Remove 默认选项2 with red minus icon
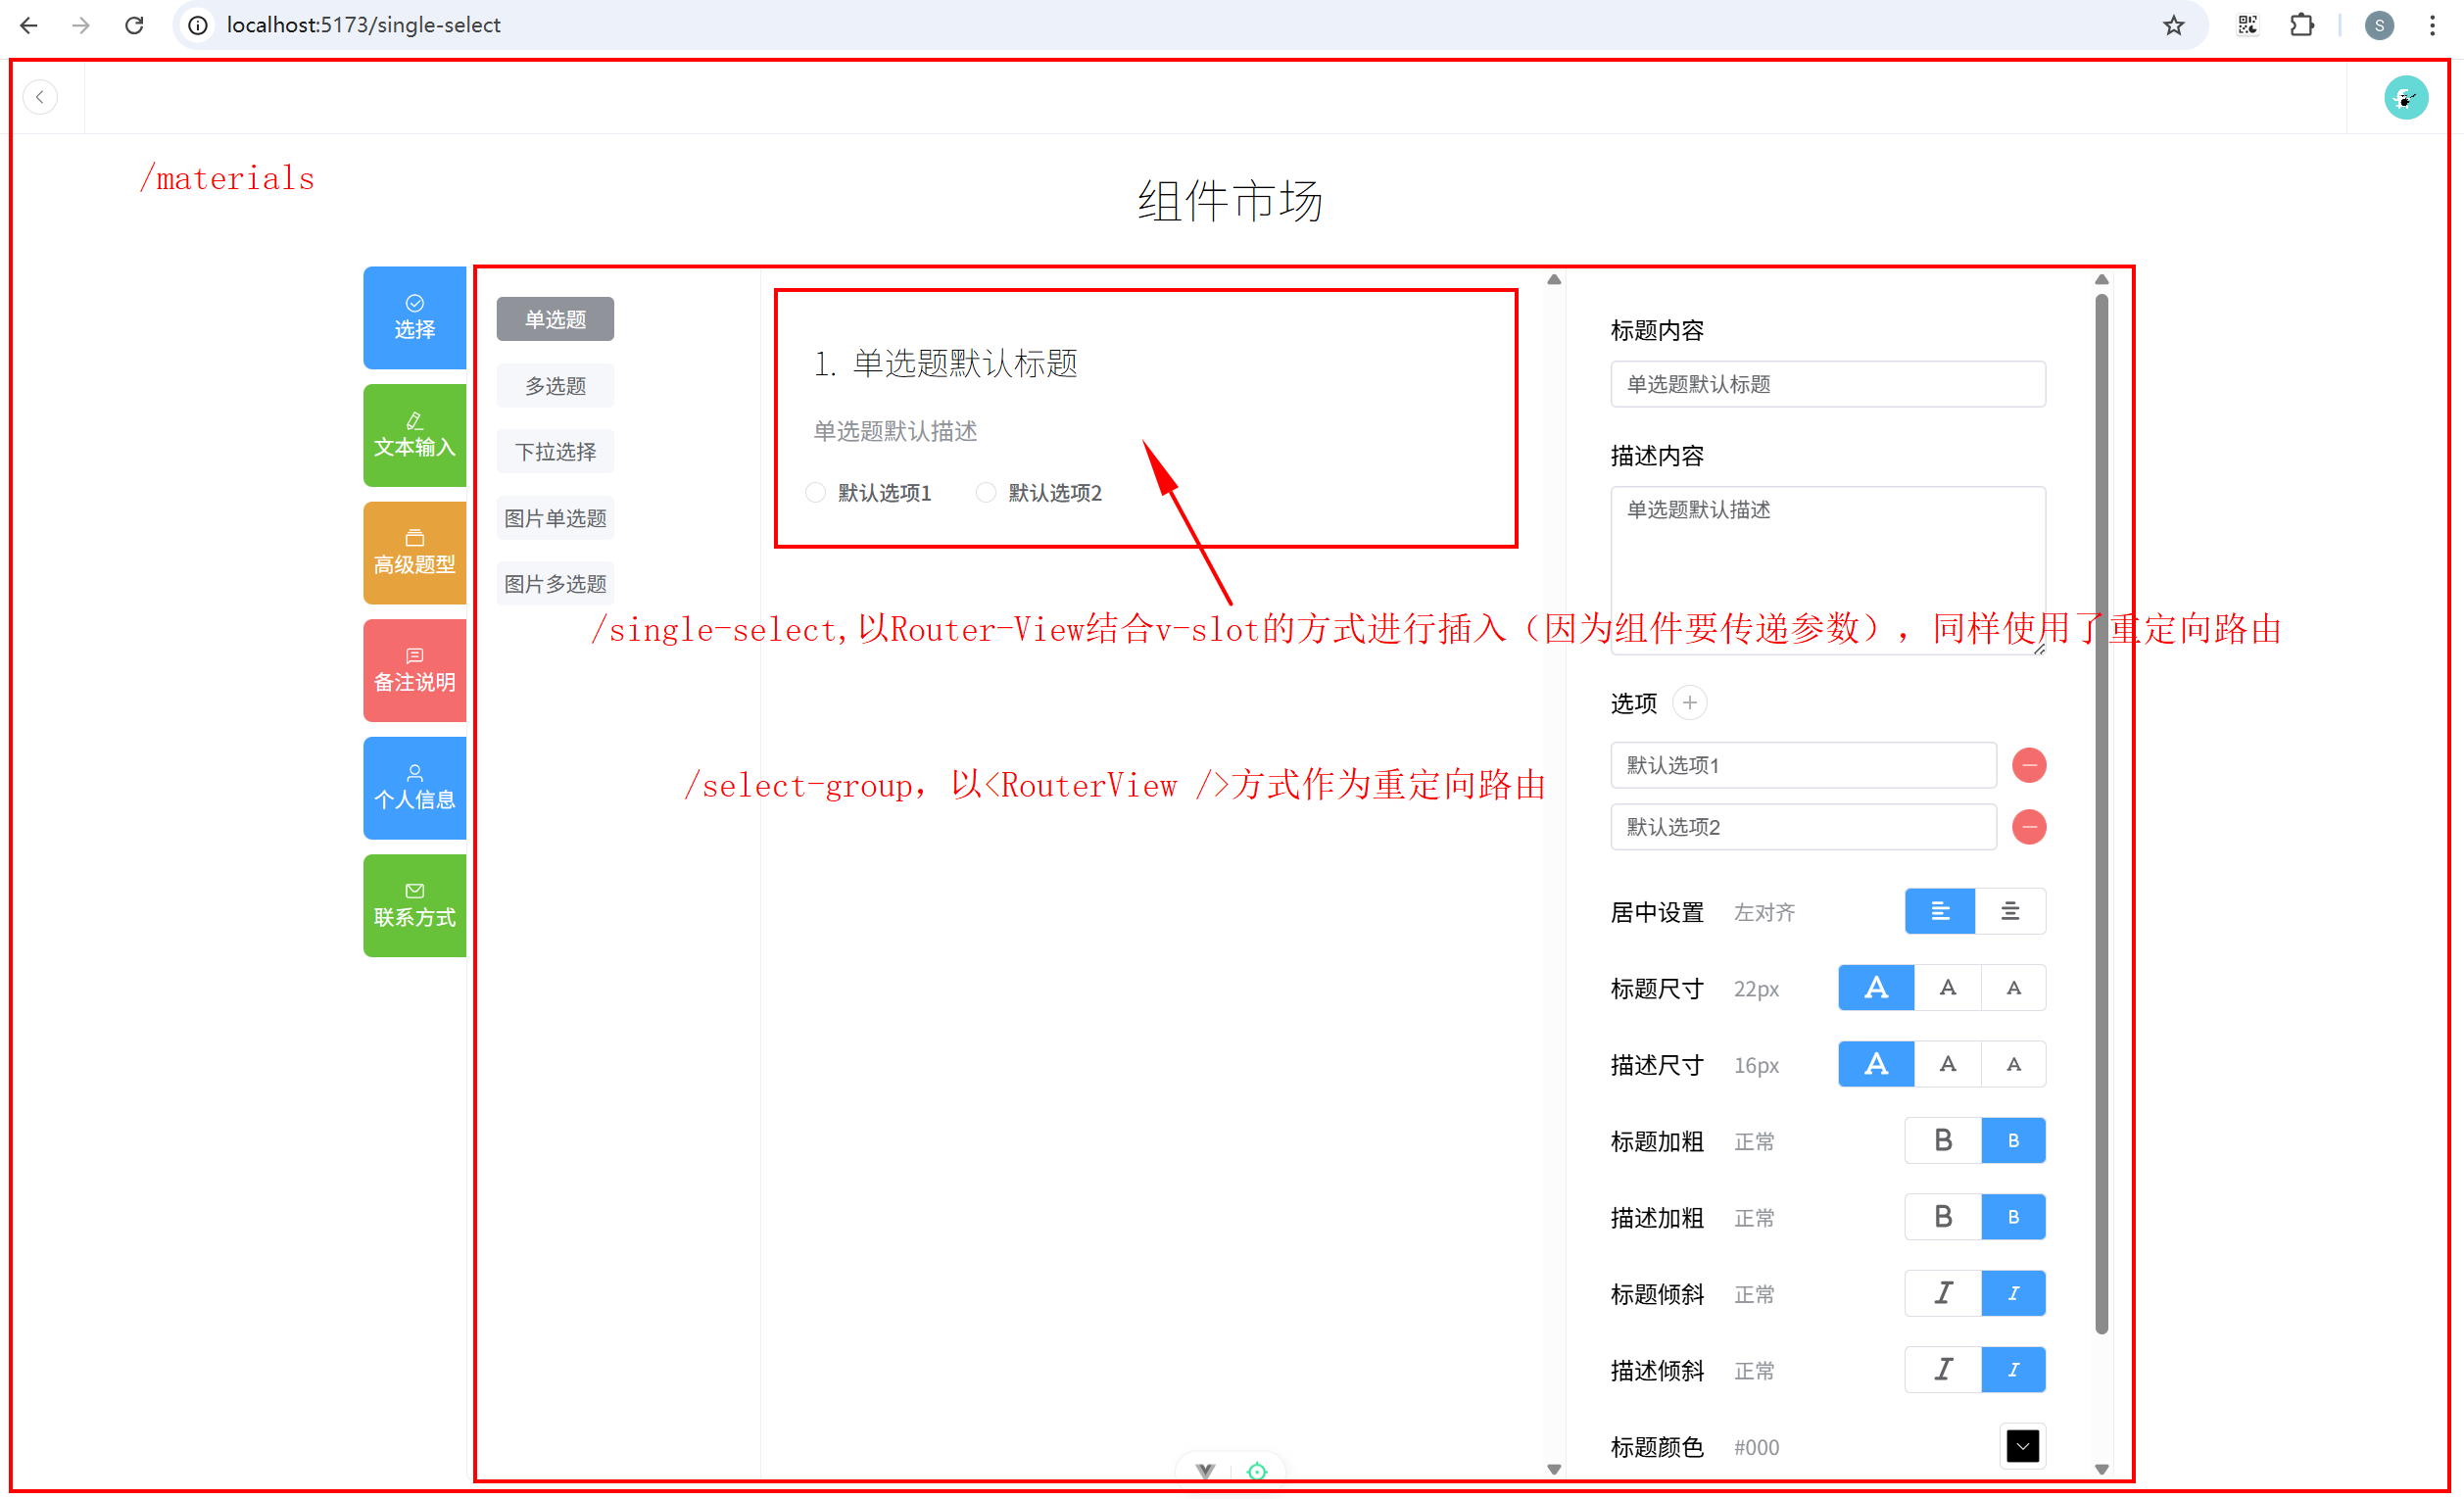Screen dimensions: 2464x1499 point(2028,827)
